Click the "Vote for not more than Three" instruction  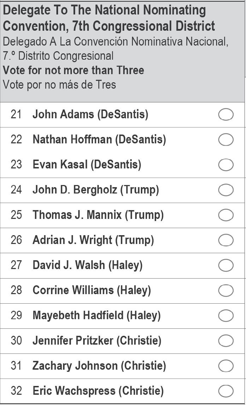(x=74, y=70)
